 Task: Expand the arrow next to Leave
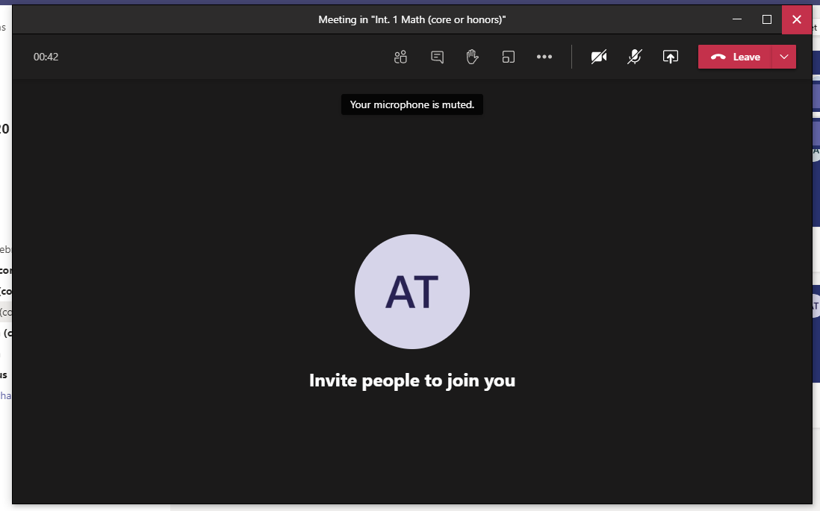point(784,57)
